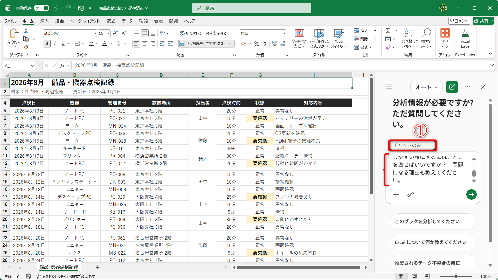Screen dimensions: 498x280
Task: Open the number format dropdown (標準)
Action: pos(284,33)
